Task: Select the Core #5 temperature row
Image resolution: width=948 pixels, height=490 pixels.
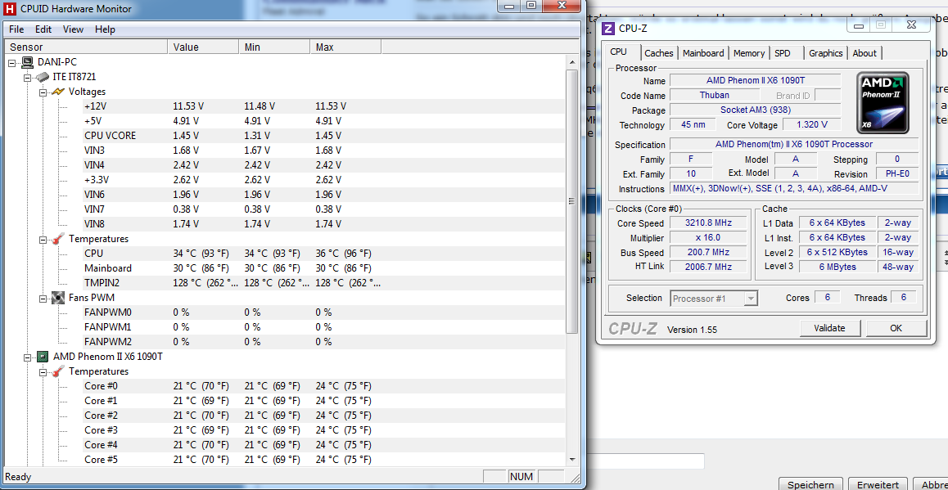Action: point(323,460)
